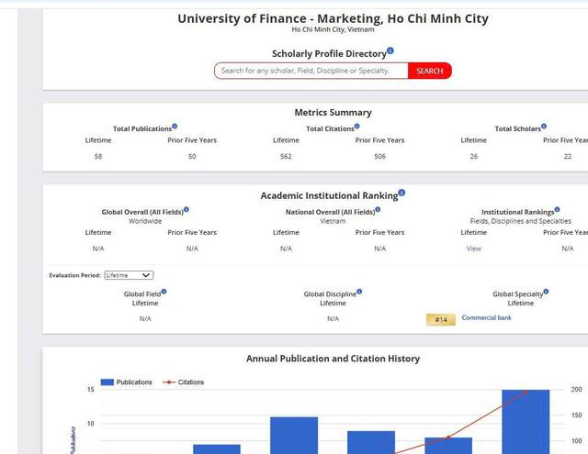Toggle the Citations legend item

click(x=184, y=382)
